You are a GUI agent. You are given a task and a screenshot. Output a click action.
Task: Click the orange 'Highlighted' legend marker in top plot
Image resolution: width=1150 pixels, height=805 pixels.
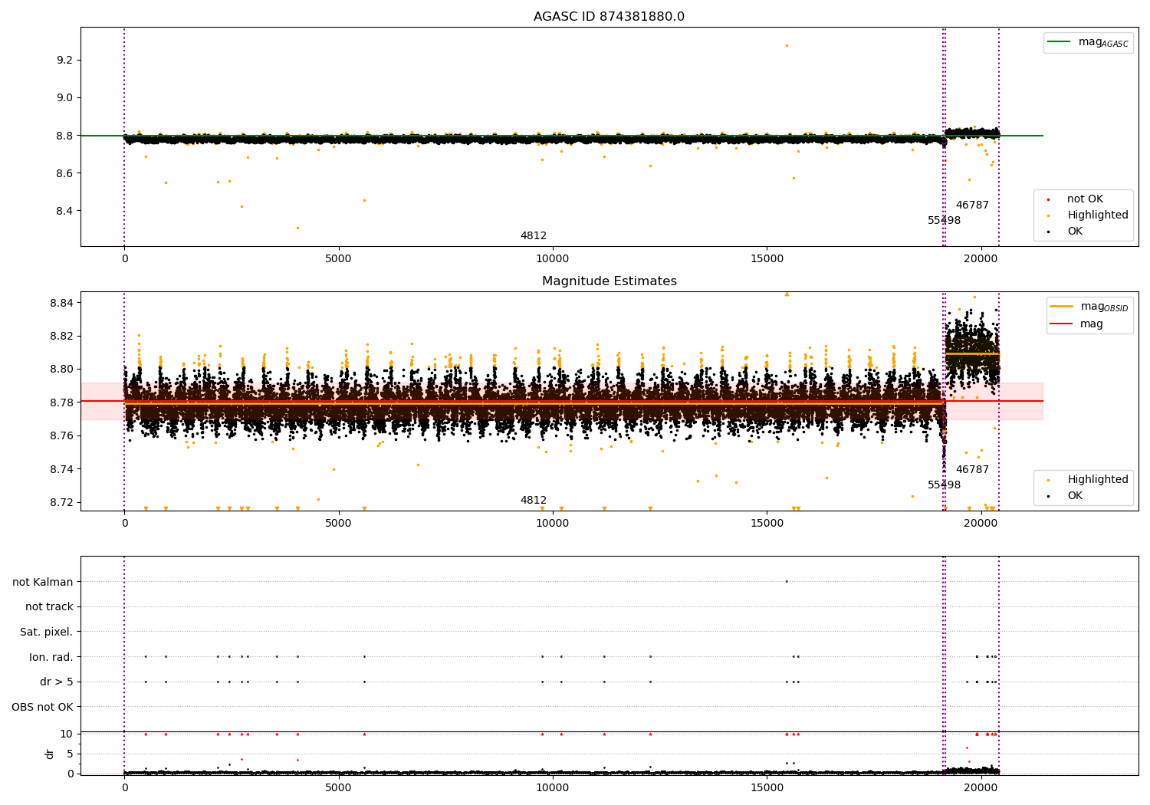pyautogui.click(x=1048, y=215)
